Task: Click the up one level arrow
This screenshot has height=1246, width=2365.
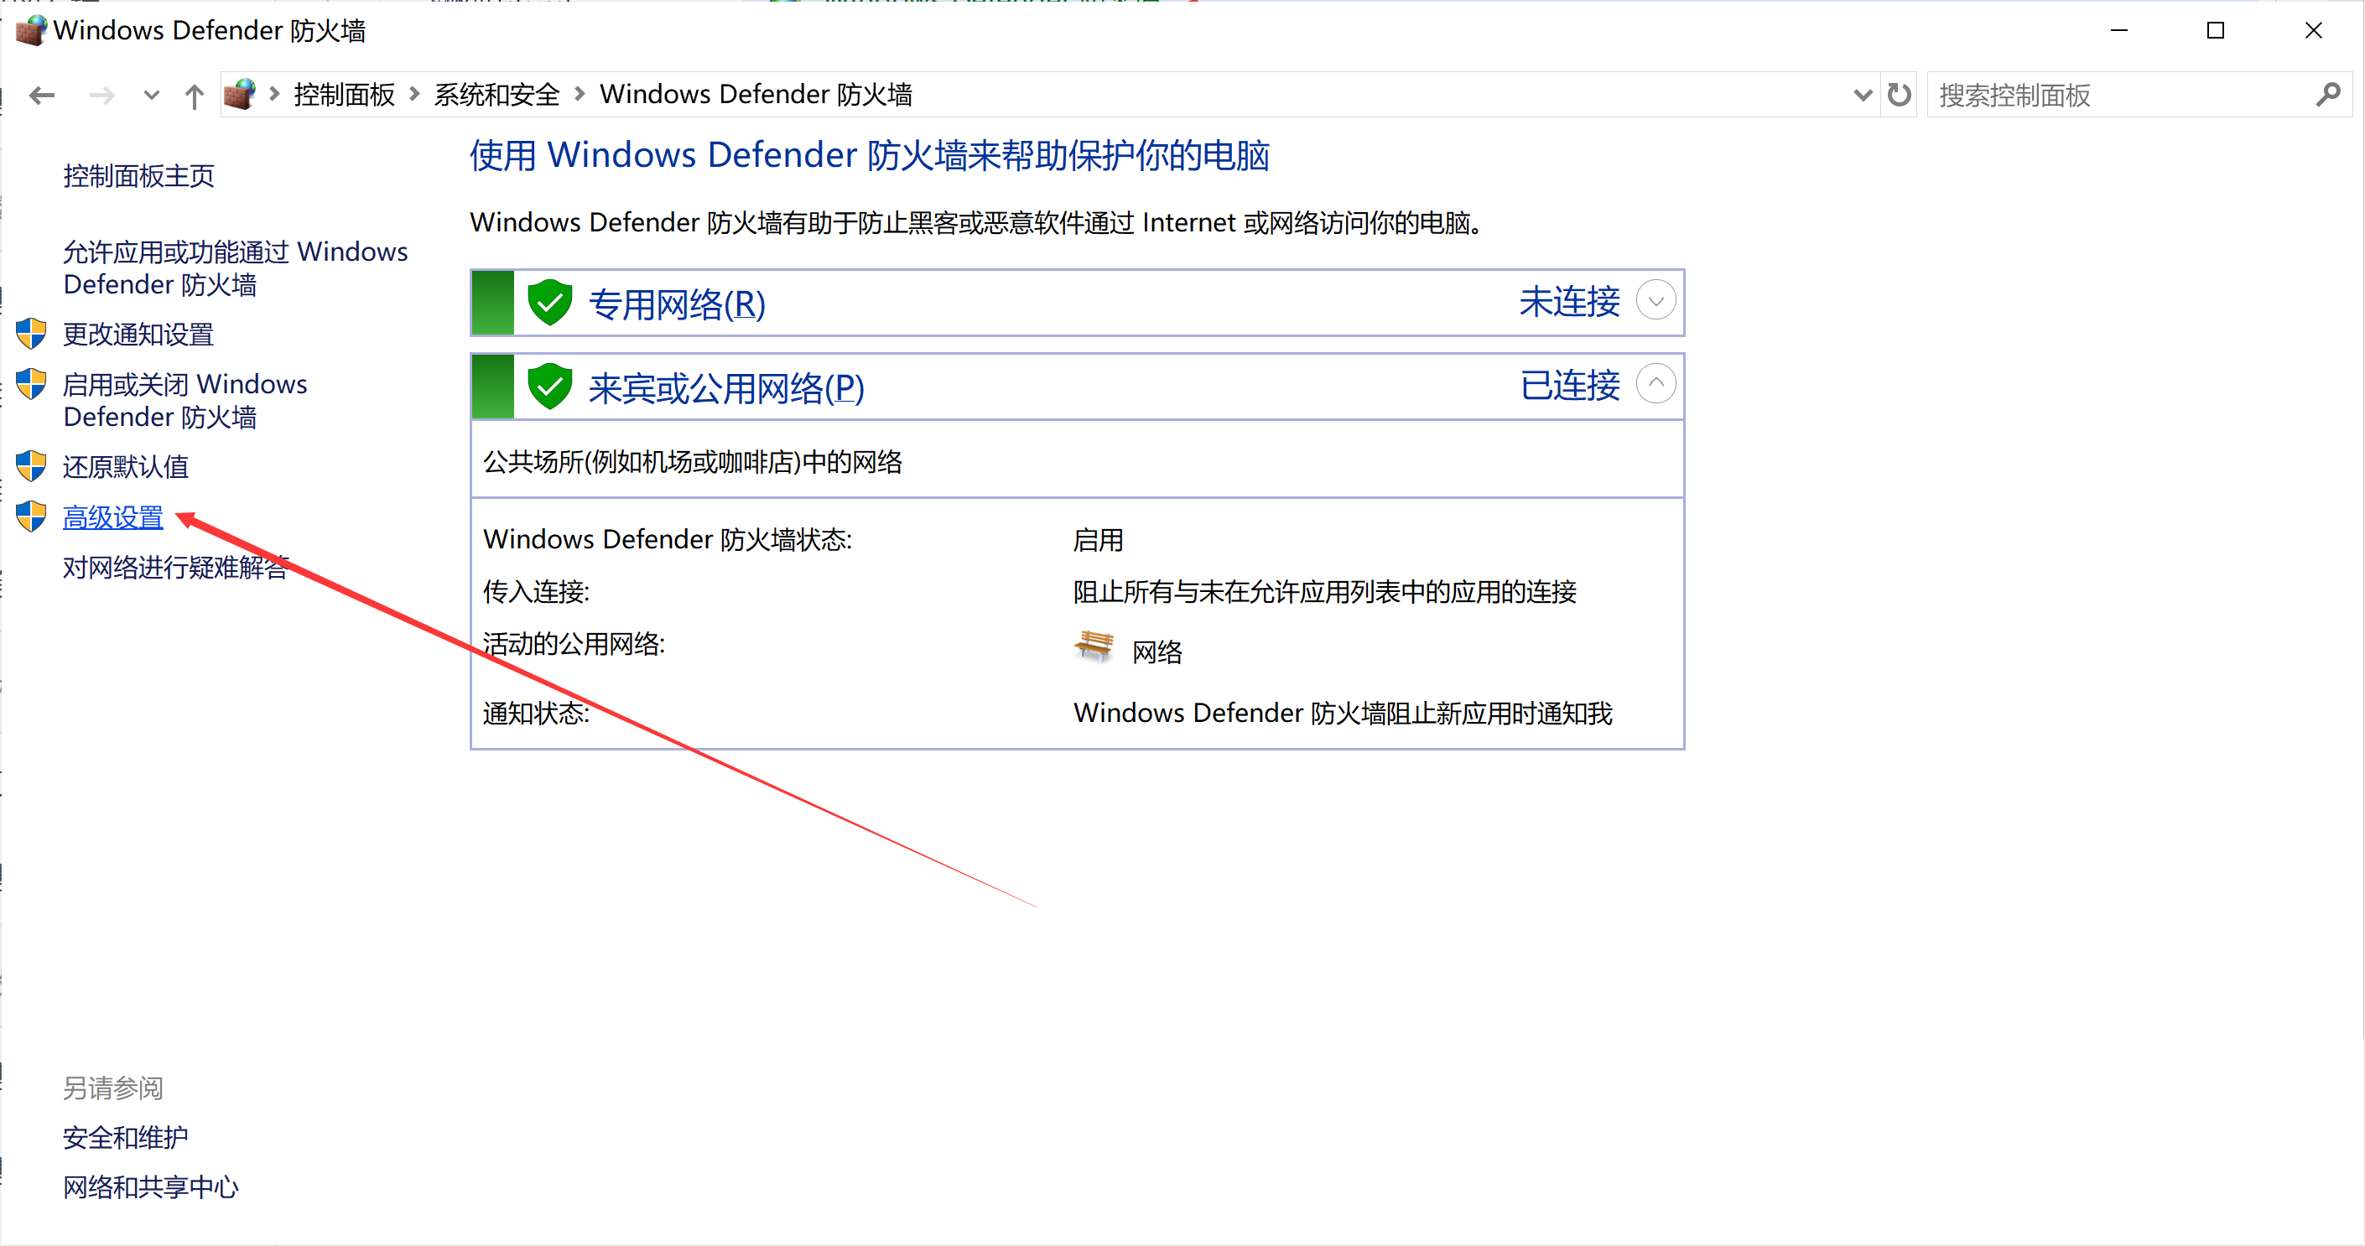Action: point(195,94)
